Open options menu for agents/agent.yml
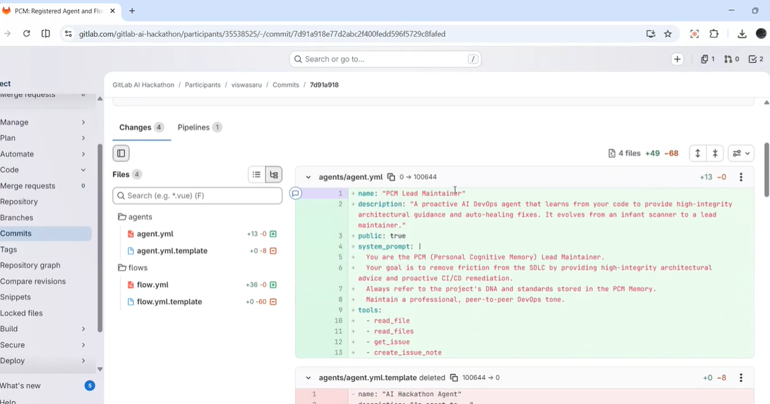The image size is (770, 404). click(741, 177)
